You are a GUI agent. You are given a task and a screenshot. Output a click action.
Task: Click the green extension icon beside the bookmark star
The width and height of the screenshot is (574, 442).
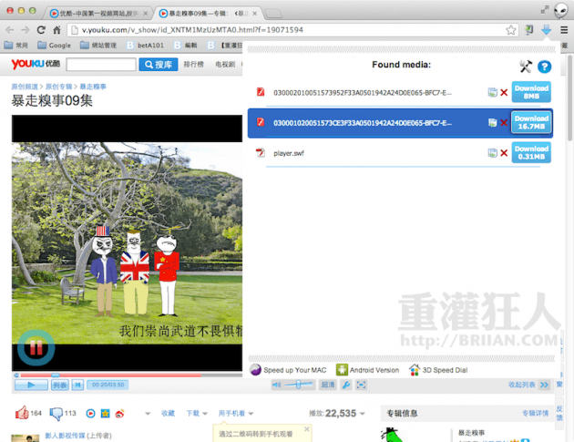pyautogui.click(x=528, y=30)
